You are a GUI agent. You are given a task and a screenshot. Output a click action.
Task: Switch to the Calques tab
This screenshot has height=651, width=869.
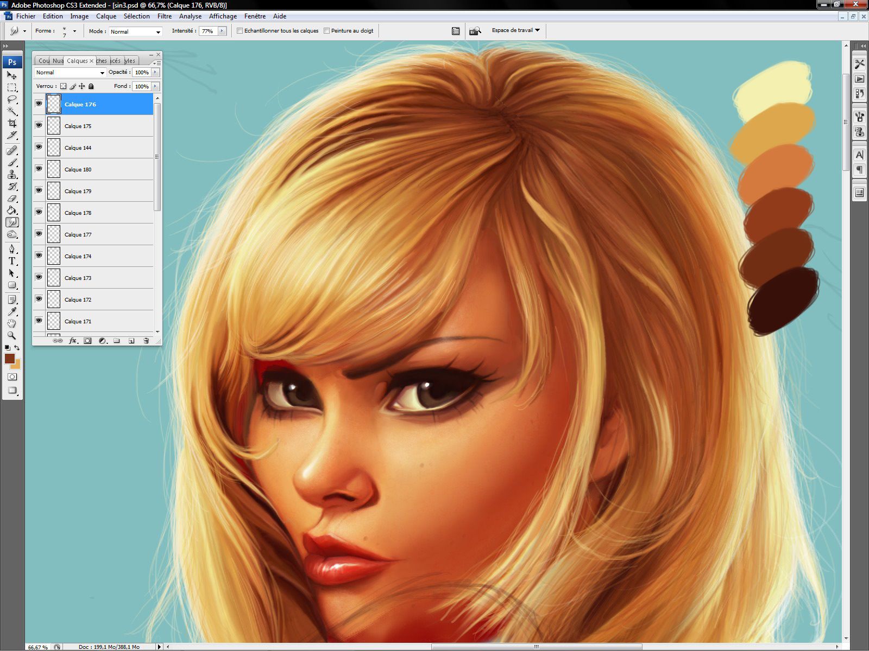click(77, 61)
